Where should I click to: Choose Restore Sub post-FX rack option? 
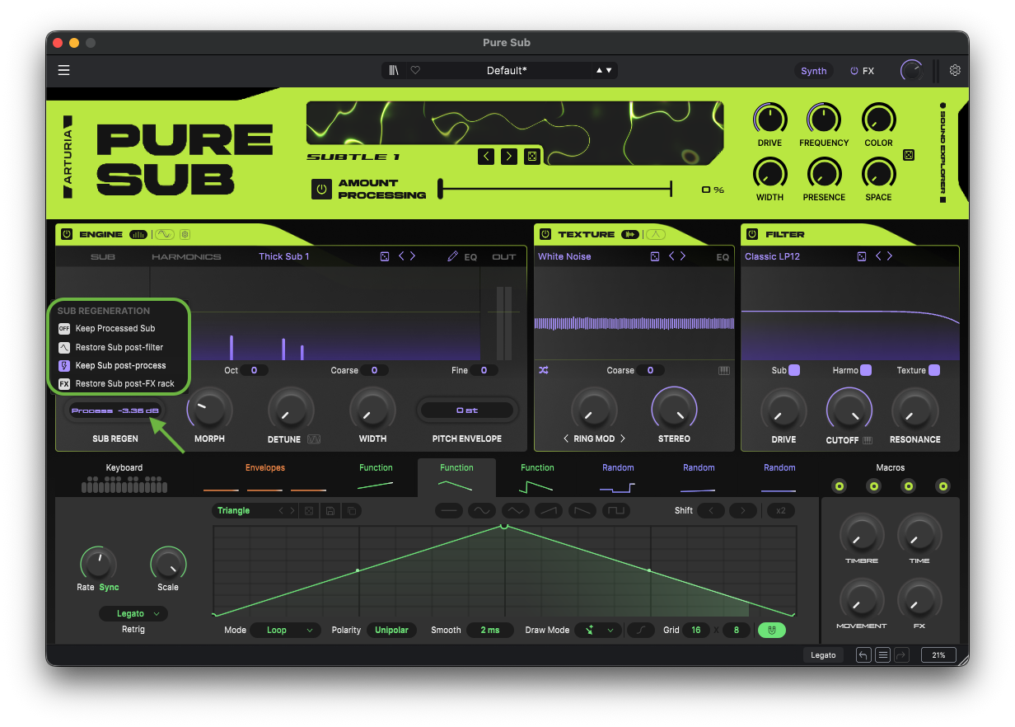pos(115,383)
